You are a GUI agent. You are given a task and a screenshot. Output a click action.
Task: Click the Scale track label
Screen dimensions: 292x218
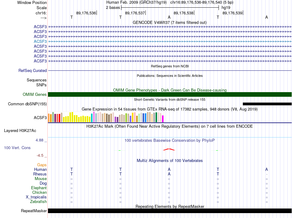pos(41,8)
